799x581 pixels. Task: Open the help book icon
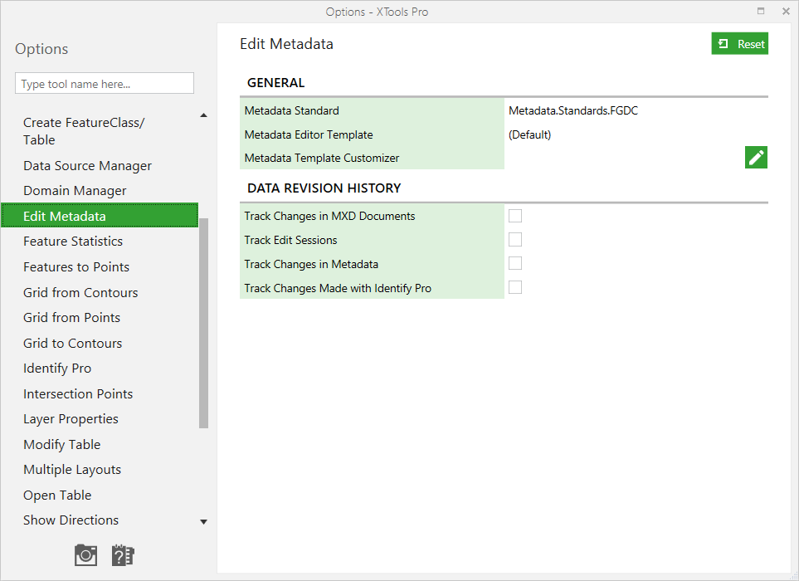point(122,555)
